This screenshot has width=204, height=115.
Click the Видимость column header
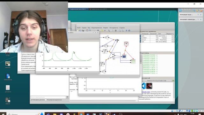tap(170, 34)
